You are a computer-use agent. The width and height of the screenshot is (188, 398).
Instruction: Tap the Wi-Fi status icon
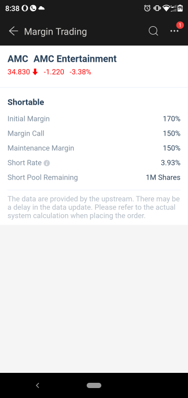tap(167, 8)
